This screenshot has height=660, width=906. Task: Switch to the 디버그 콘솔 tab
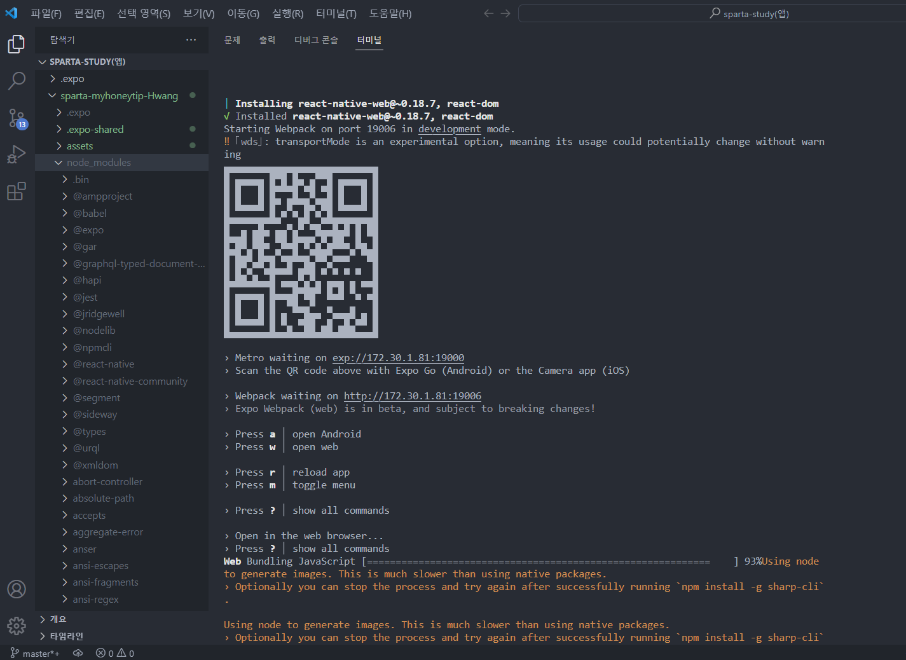(316, 40)
